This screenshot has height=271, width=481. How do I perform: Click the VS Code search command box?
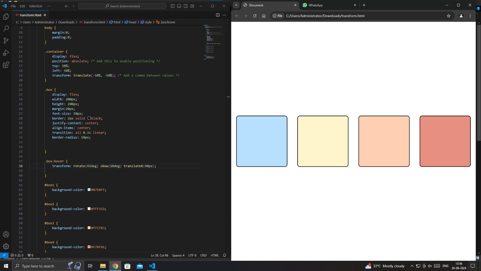point(122,6)
